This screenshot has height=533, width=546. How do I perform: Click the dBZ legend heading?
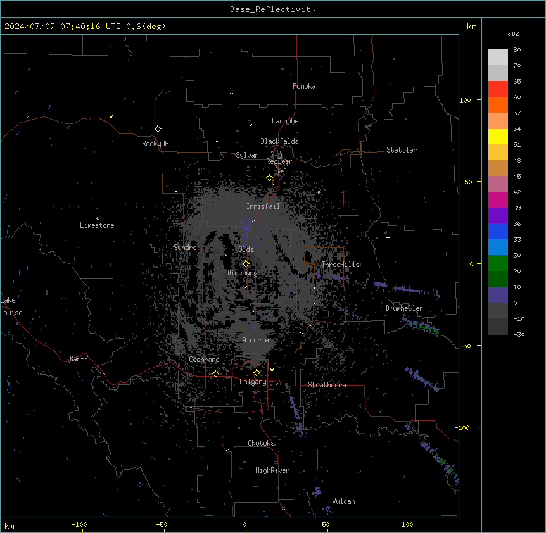[513, 34]
